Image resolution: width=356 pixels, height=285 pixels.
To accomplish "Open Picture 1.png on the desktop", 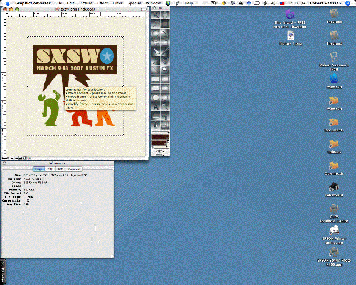I will click(x=290, y=36).
